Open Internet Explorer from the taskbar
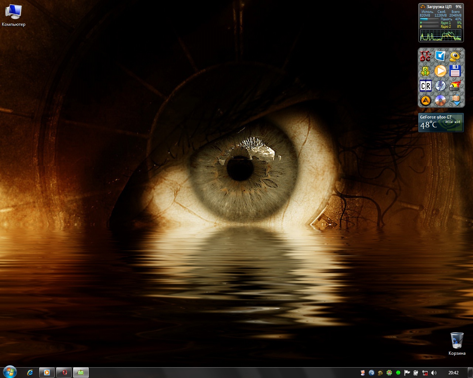The height and width of the screenshot is (378, 473). [30, 372]
